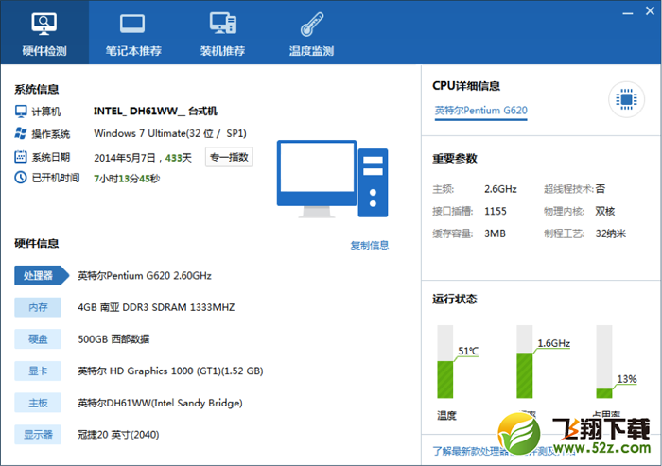This screenshot has width=662, height=466.
Task: Click the 2014年5月7日 system date value
Action: pyautogui.click(x=125, y=158)
